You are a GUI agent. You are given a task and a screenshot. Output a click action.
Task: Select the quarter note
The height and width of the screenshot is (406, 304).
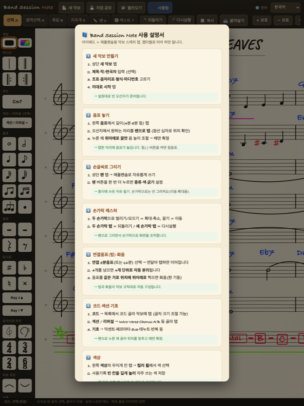pyautogui.click(x=9, y=160)
